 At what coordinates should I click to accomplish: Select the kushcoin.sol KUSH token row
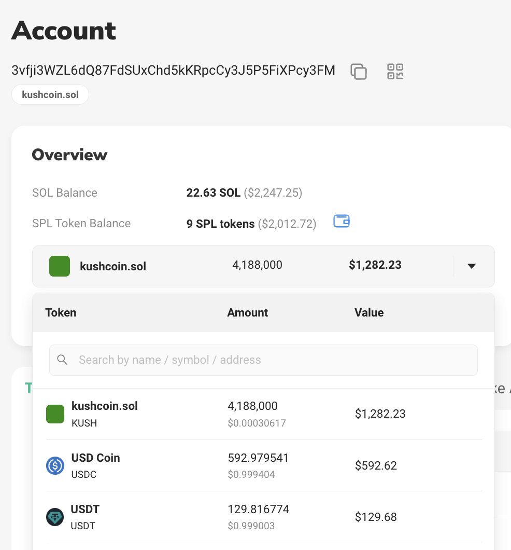[264, 414]
